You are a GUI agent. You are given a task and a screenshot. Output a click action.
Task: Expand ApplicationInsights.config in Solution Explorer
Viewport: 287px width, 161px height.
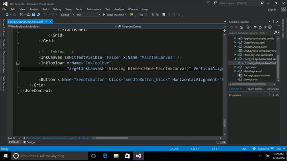pos(235,38)
